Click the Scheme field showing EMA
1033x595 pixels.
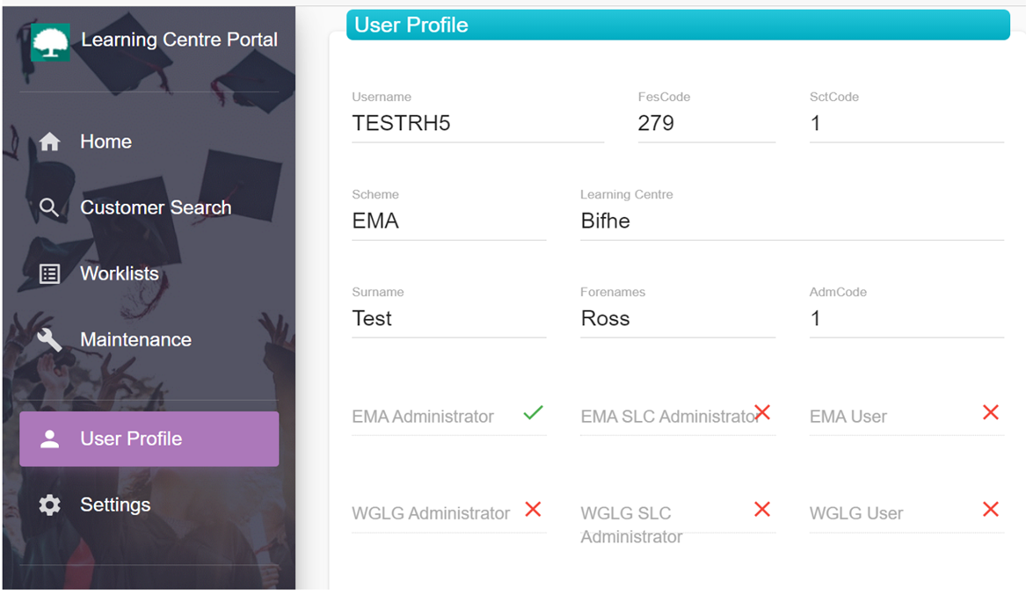point(448,221)
